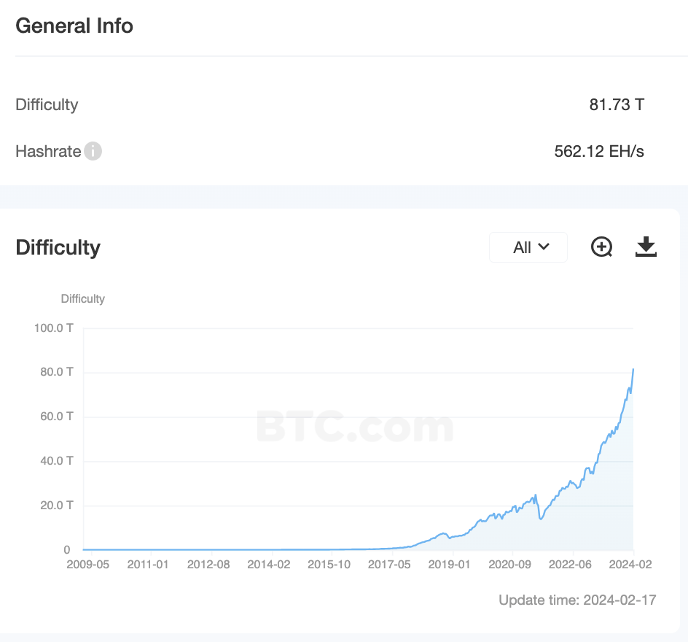Click the 2022-06 date label
Screen dimensions: 688x642
click(x=570, y=565)
